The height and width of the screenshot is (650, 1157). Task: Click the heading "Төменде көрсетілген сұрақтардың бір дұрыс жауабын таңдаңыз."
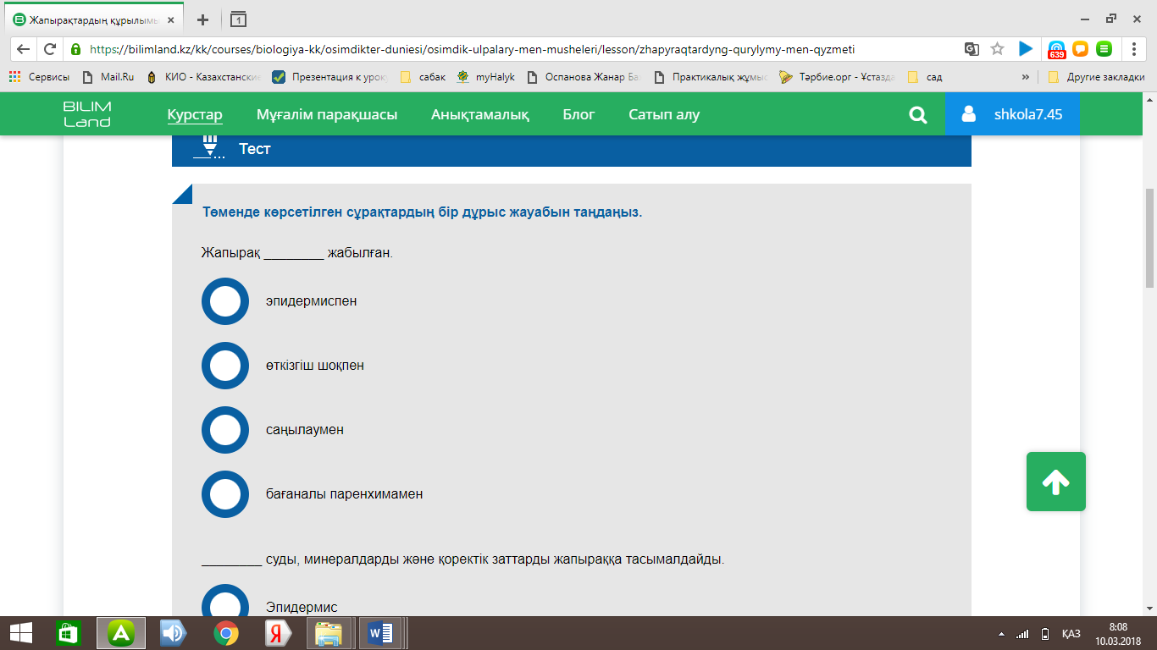pyautogui.click(x=422, y=212)
